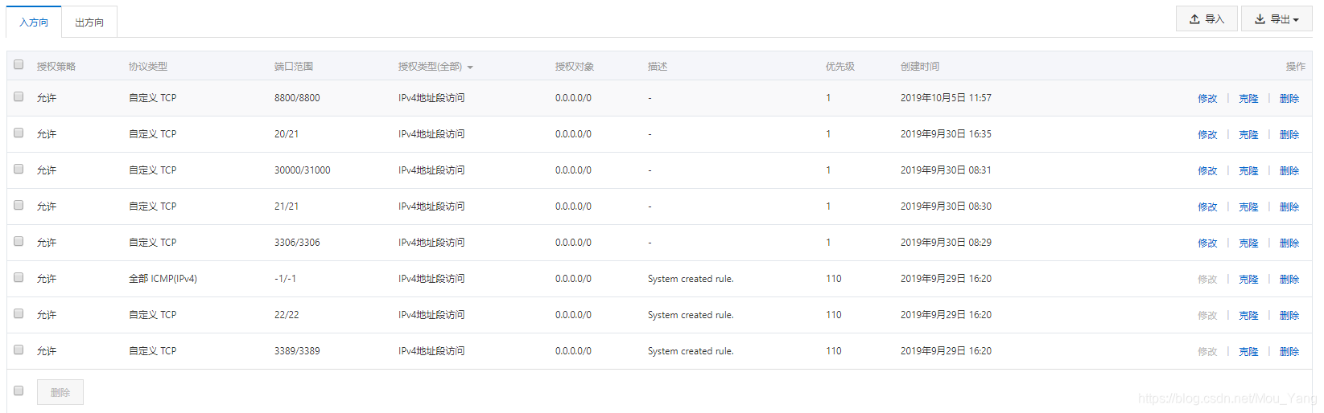Check the ICMP(IPv4) rule row checkbox

pyautogui.click(x=19, y=277)
